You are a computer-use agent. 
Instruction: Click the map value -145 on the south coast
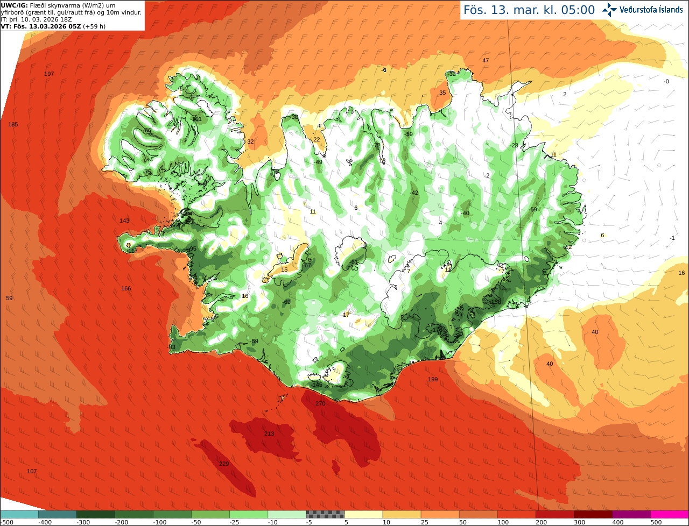(317, 385)
